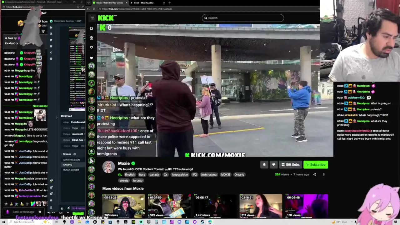Click the Kick search field
Screen dimensions: 400x225
243,18
